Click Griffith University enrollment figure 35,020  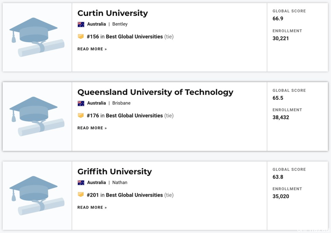click(x=281, y=196)
